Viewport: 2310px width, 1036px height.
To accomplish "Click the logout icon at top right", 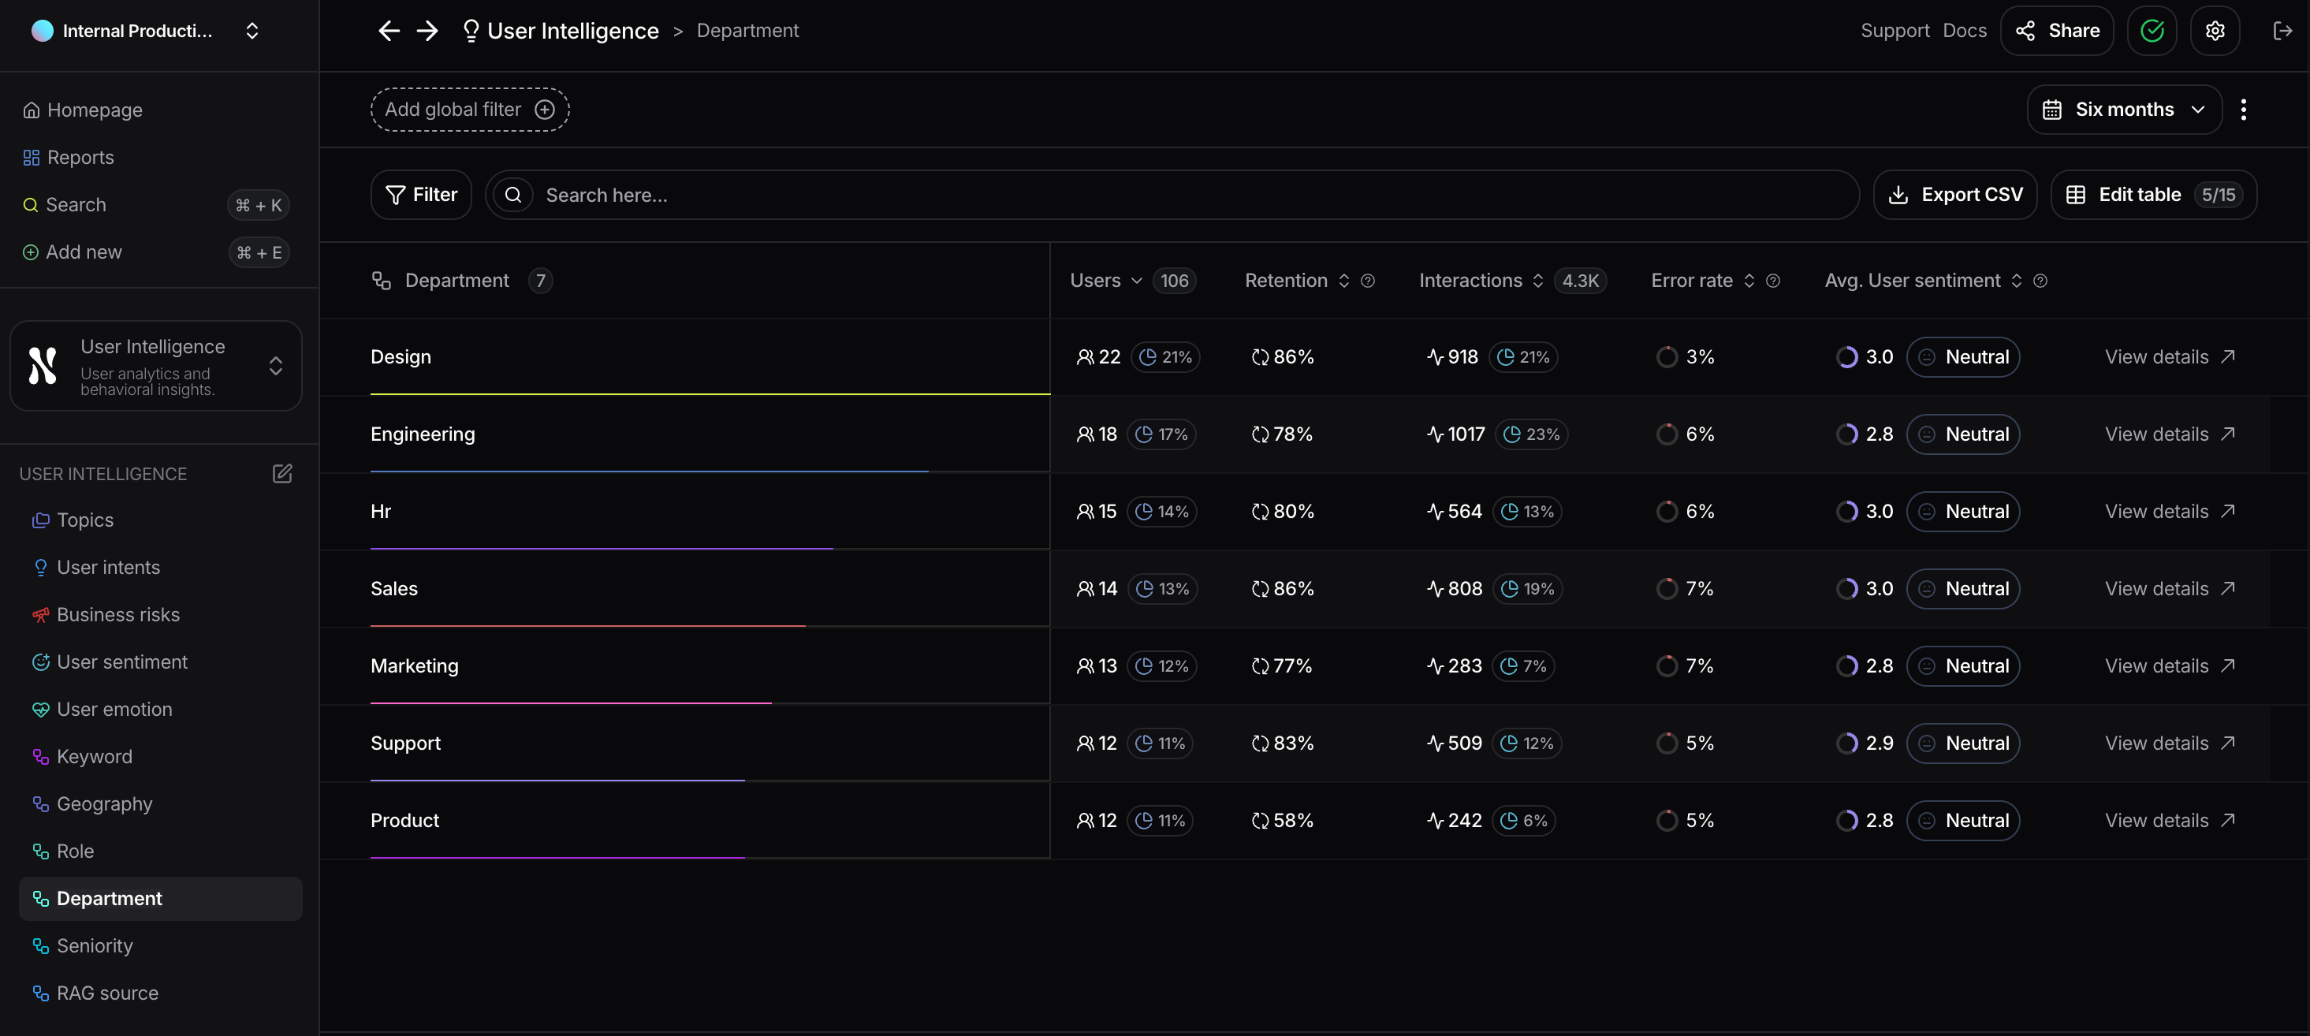I will (2282, 31).
